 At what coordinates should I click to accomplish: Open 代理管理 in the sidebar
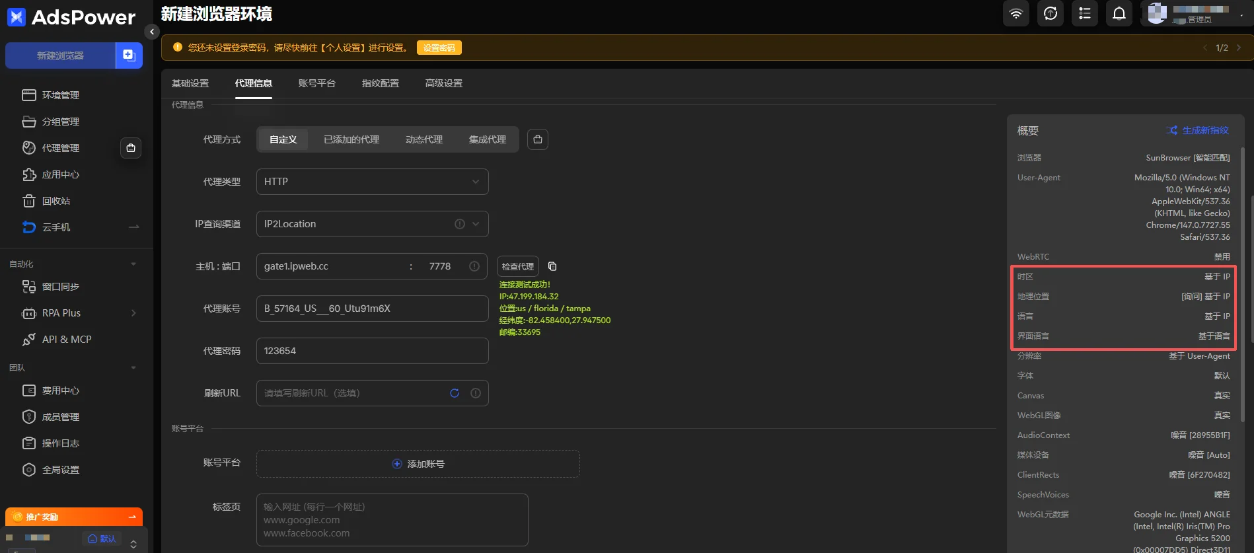tap(61, 148)
